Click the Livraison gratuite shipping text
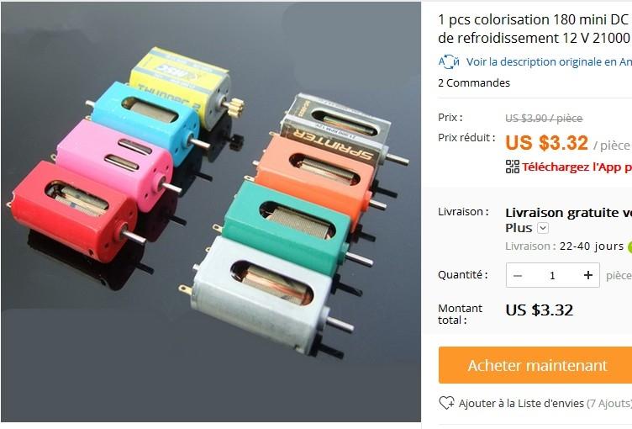Screen dimensions: 632x429 (x=568, y=213)
